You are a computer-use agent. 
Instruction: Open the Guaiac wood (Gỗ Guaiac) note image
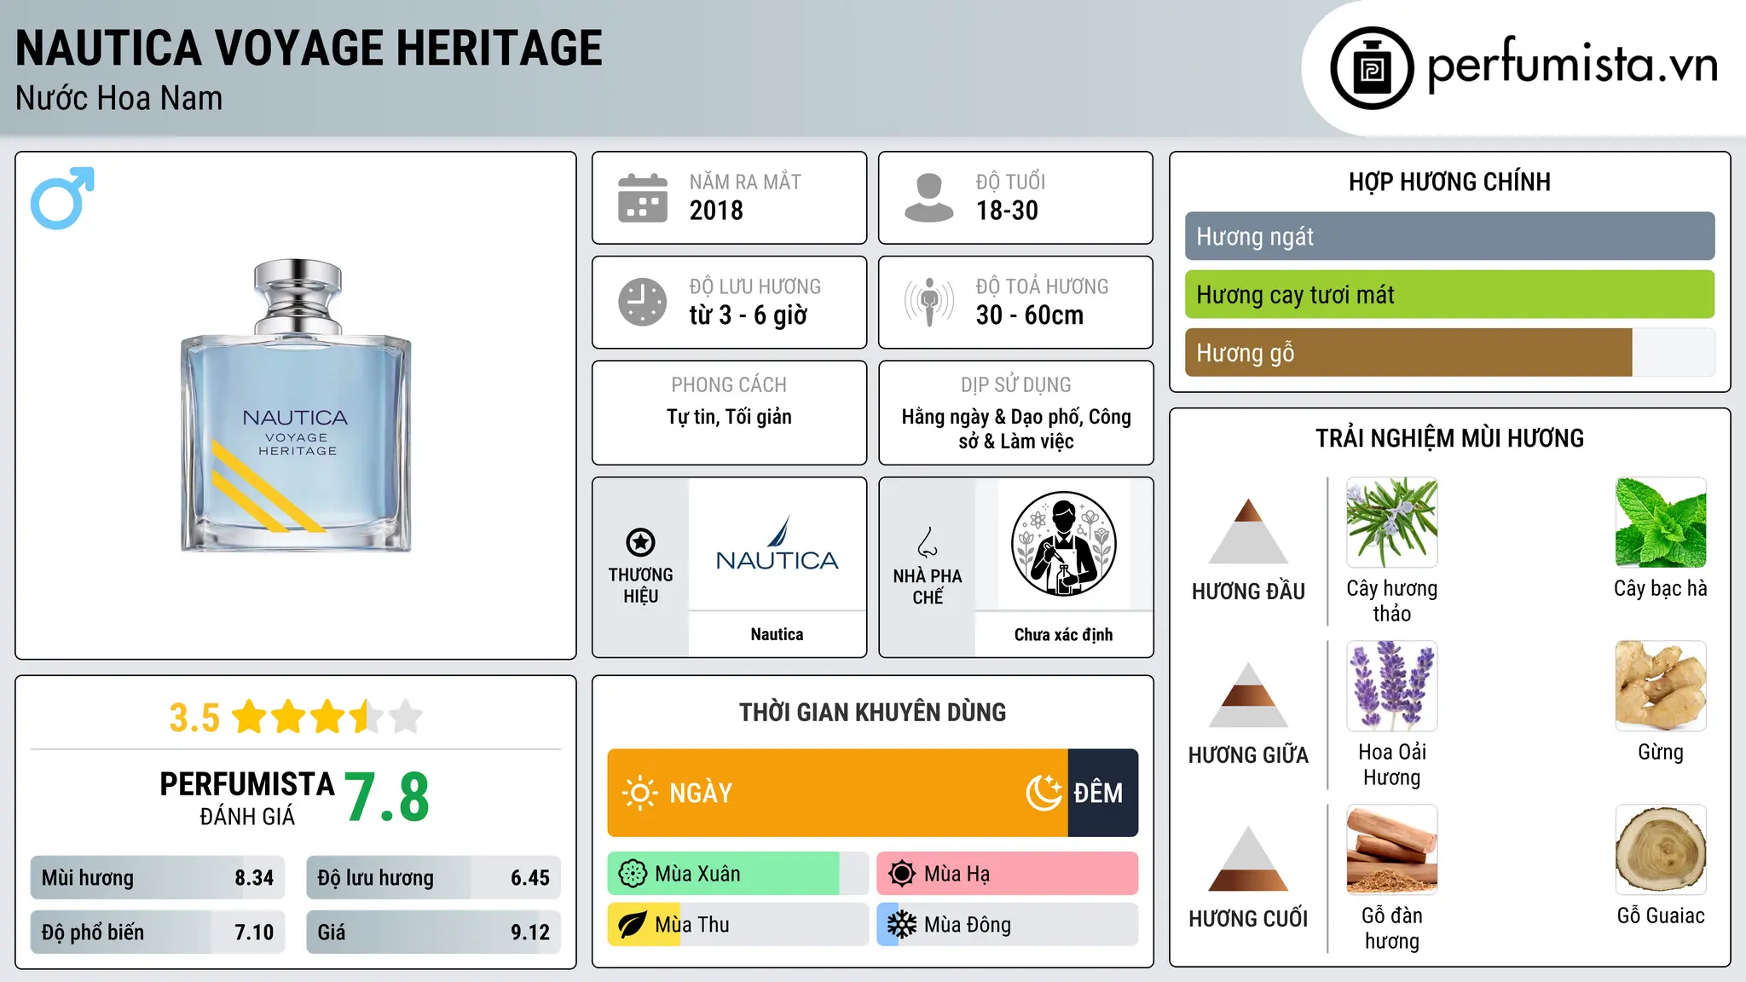tap(1661, 850)
